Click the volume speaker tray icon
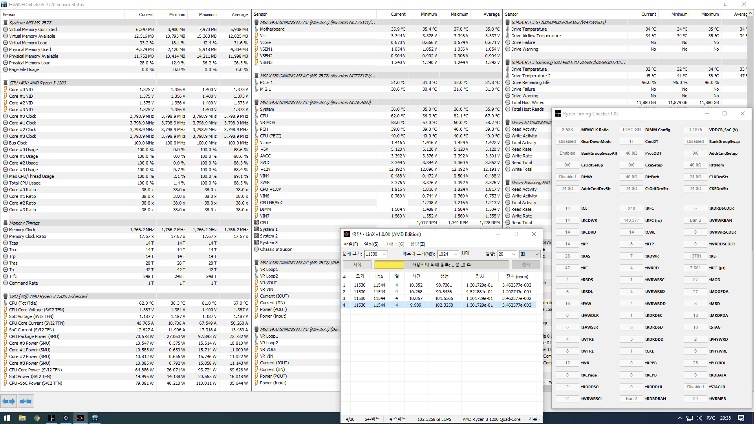Image resolution: width=754 pixels, height=424 pixels. tap(699, 418)
